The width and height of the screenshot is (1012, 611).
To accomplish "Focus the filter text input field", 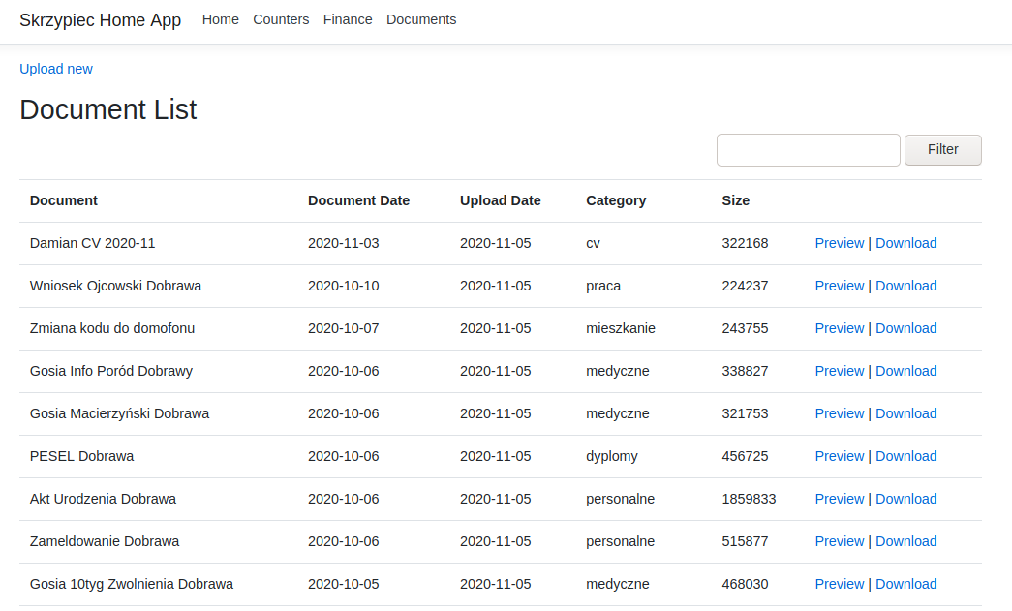I will [808, 150].
